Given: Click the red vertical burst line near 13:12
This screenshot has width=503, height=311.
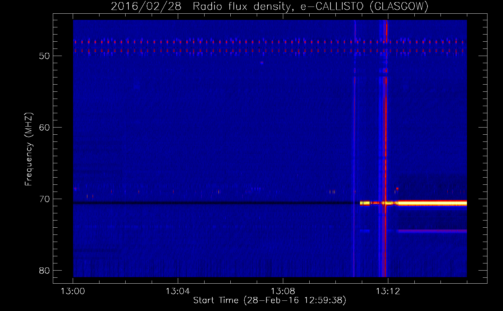Looking at the screenshot, I should pyautogui.click(x=386, y=148).
